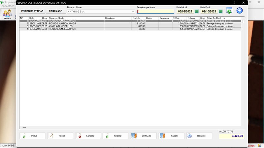264x148 pixels.
Task: Click product value 630,00 in row 3
Action: (x=142, y=26)
